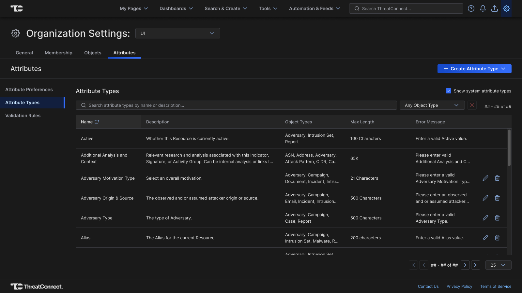Toggle the Name column sort order
The width and height of the screenshot is (522, 293).
point(97,122)
